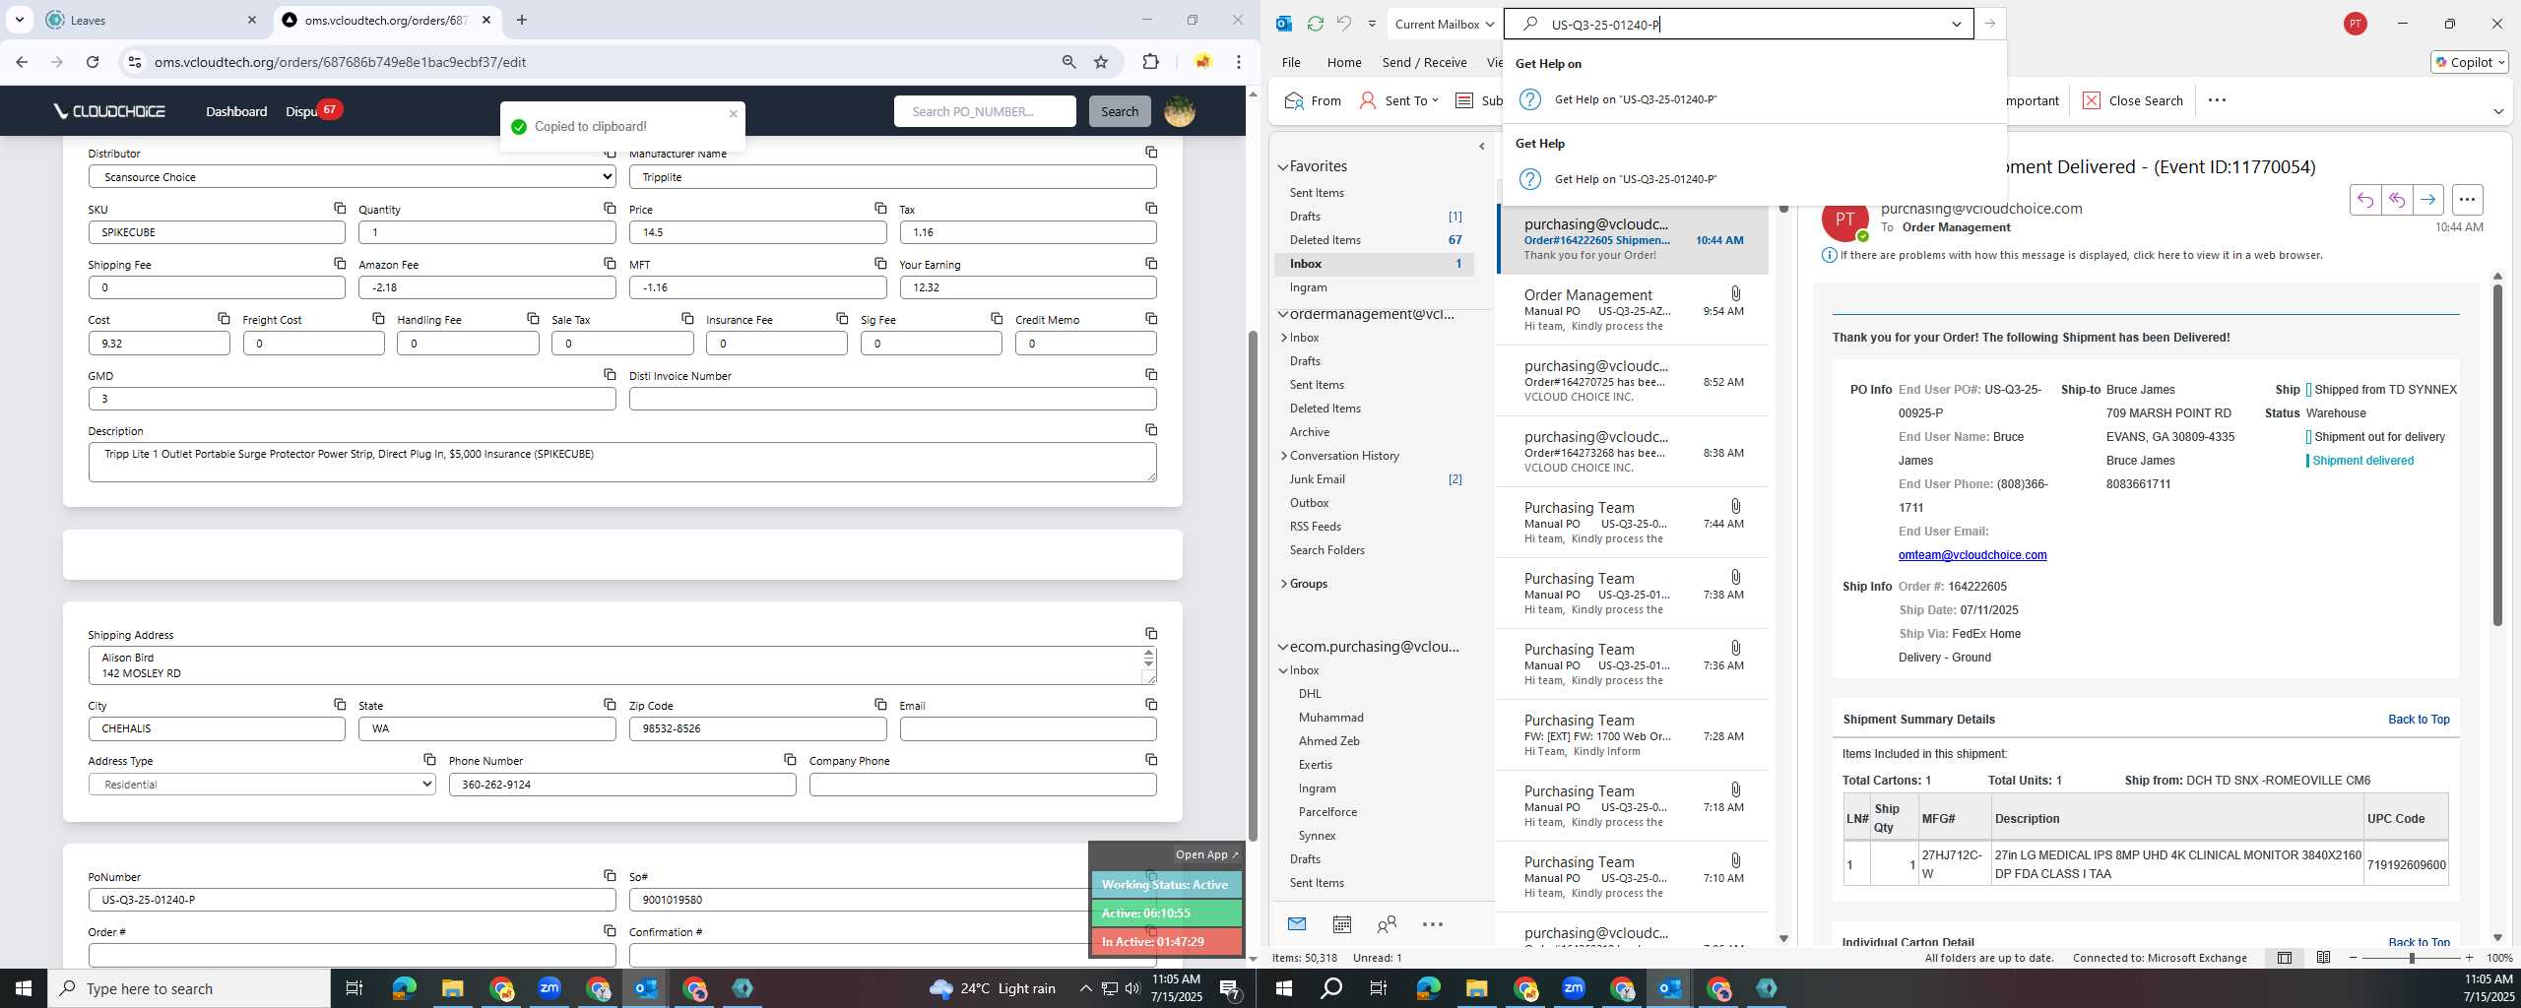Expand the Groups section
The height and width of the screenshot is (1008, 2521).
click(x=1283, y=584)
